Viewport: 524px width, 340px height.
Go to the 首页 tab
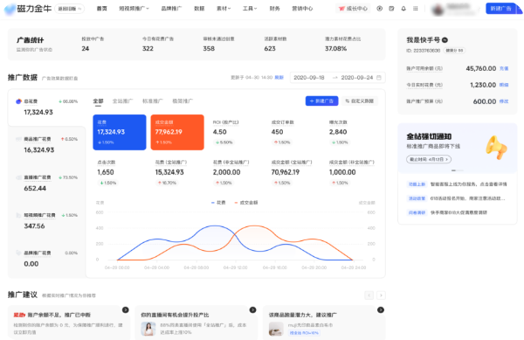tap(102, 9)
